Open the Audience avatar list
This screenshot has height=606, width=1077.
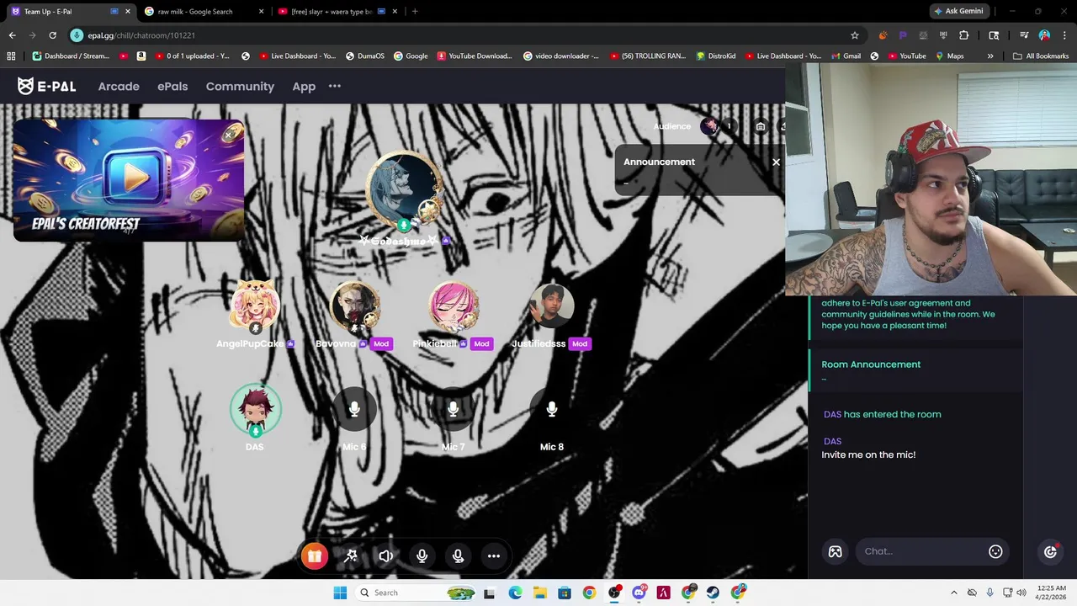pyautogui.click(x=709, y=126)
